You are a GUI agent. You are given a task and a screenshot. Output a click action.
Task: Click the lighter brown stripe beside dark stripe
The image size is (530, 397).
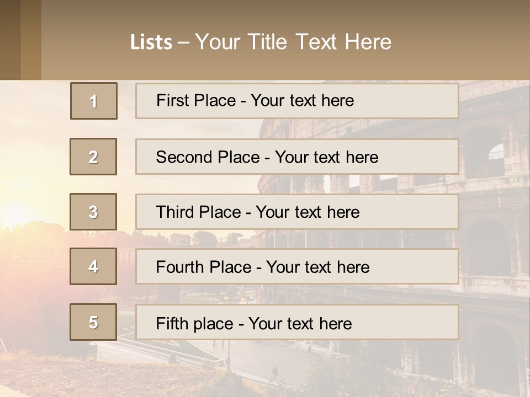pos(31,40)
